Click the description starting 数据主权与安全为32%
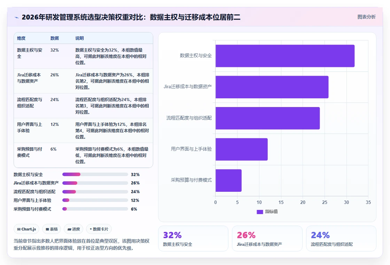This screenshot has width=390, height=265. 111,56
